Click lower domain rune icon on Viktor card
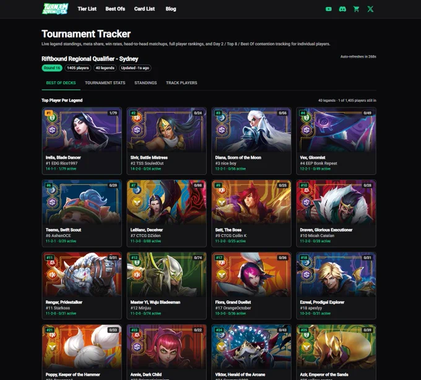The image size is (421, 380). [x=222, y=347]
